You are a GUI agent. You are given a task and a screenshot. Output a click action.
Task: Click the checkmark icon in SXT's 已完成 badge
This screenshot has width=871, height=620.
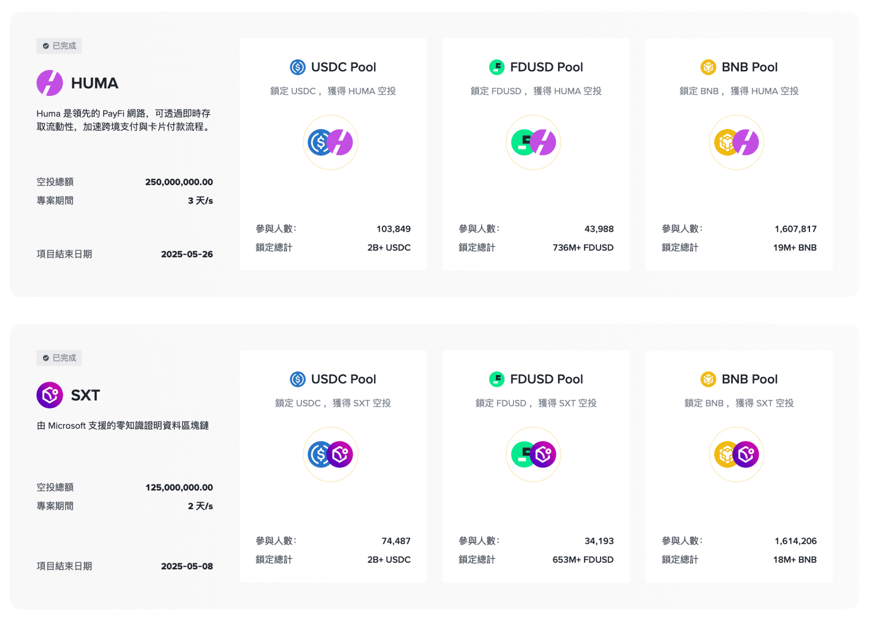[46, 358]
